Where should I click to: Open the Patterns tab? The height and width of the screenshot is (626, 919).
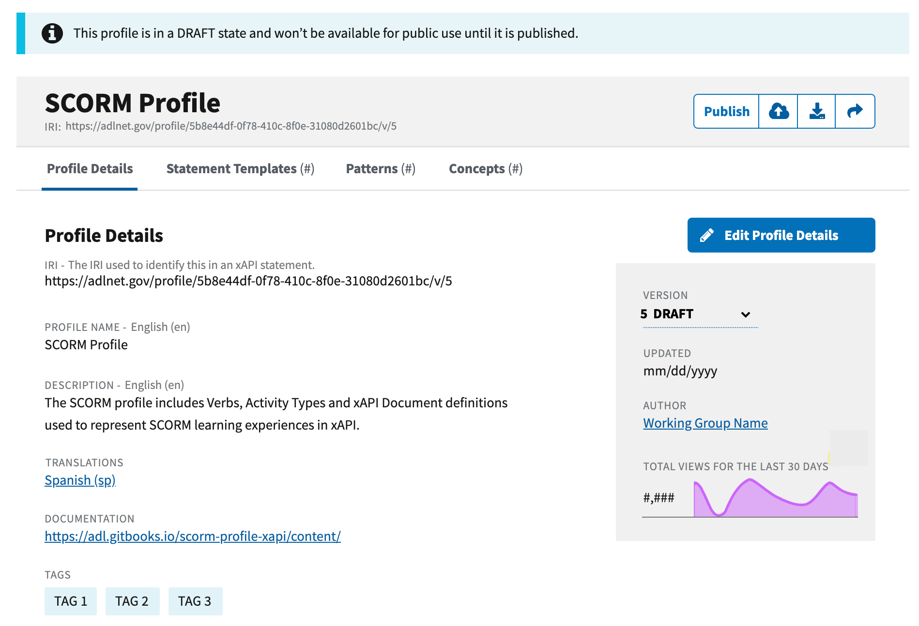pyautogui.click(x=381, y=169)
